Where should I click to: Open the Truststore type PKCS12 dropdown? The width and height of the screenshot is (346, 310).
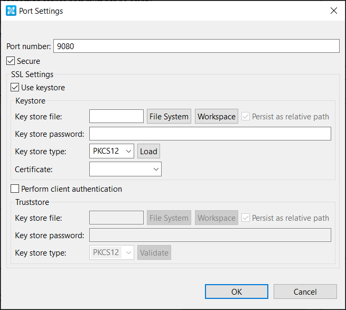(x=111, y=252)
